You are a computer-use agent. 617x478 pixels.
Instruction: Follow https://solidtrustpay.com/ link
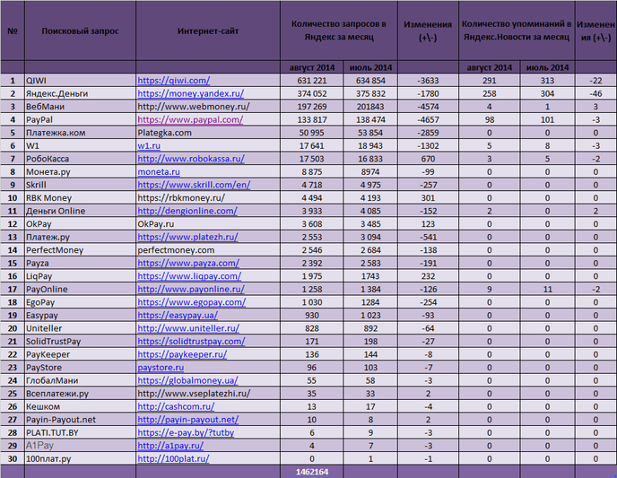pos(191,341)
